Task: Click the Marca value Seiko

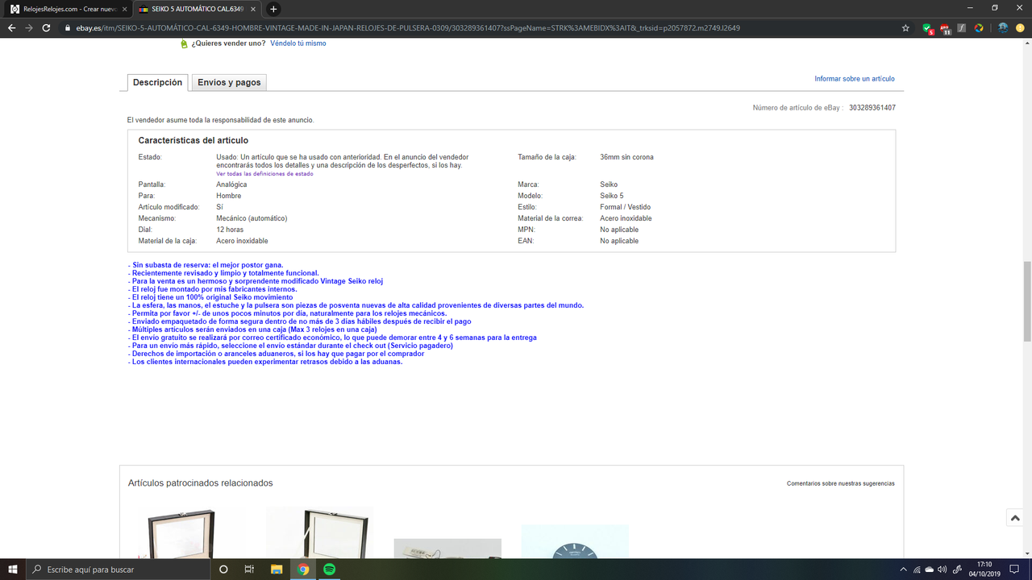Action: coord(609,184)
